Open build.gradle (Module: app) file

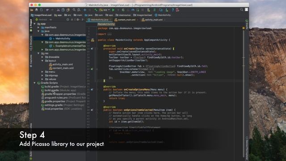59,90
